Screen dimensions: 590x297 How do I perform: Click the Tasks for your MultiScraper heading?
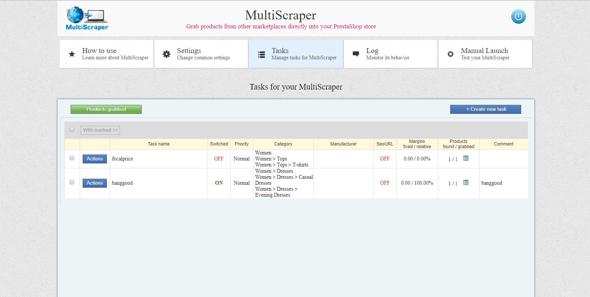[296, 87]
